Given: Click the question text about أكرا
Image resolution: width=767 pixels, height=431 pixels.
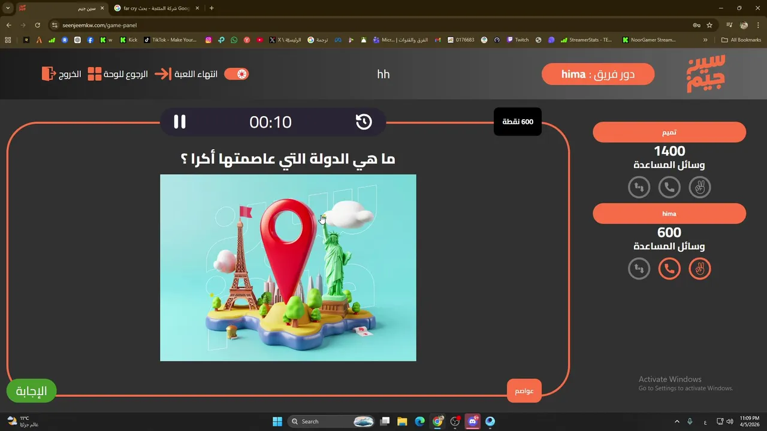Looking at the screenshot, I should (288, 159).
